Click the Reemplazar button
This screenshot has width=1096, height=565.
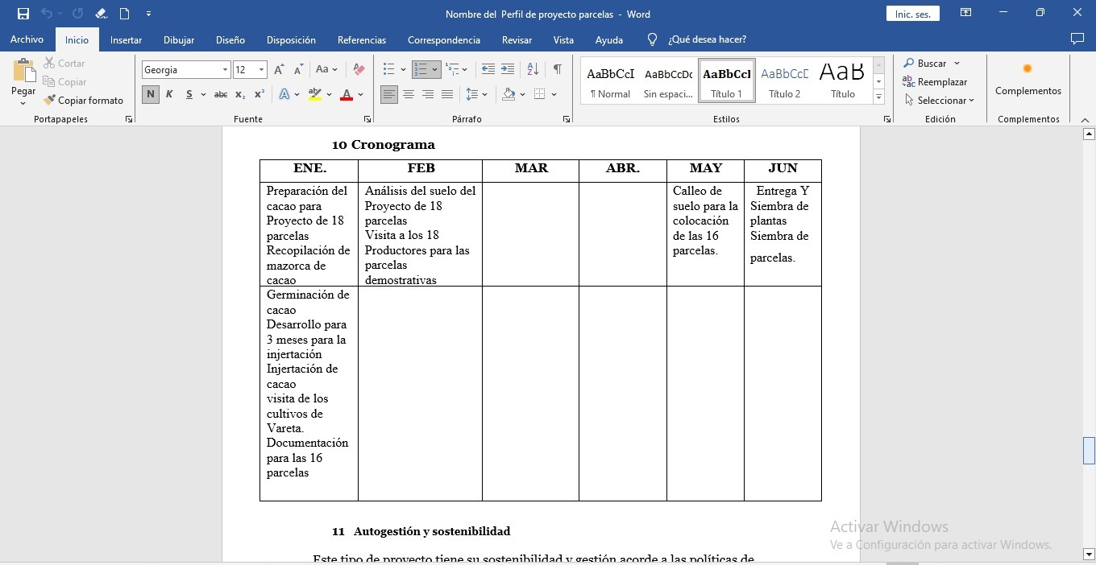[x=935, y=82]
